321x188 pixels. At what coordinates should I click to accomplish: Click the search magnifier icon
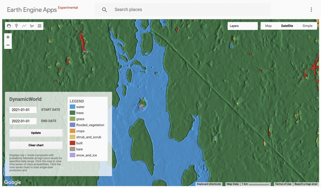point(104,10)
